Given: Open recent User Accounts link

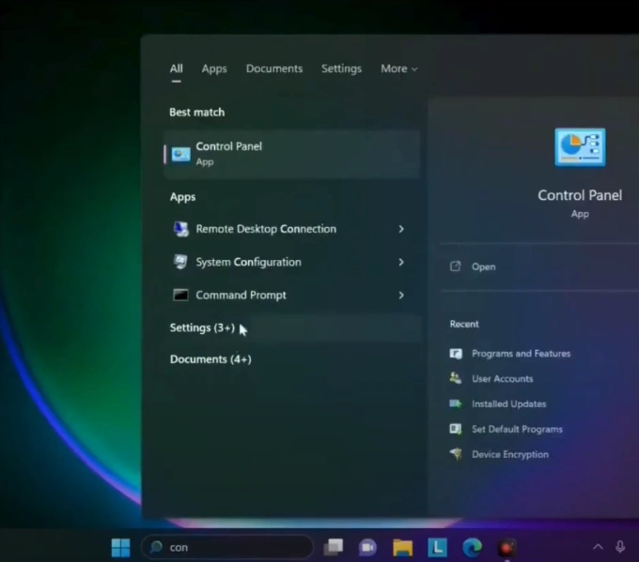Looking at the screenshot, I should pyautogui.click(x=503, y=379).
